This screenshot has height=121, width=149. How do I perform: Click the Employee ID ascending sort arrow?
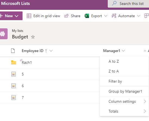(x=46, y=51)
